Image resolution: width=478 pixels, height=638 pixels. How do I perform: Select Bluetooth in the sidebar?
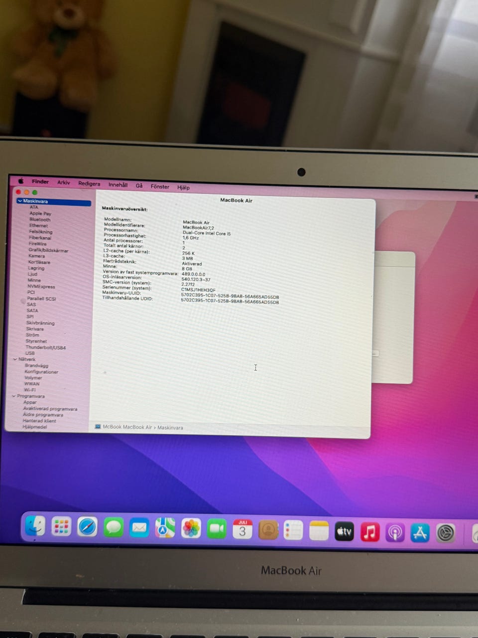40,219
